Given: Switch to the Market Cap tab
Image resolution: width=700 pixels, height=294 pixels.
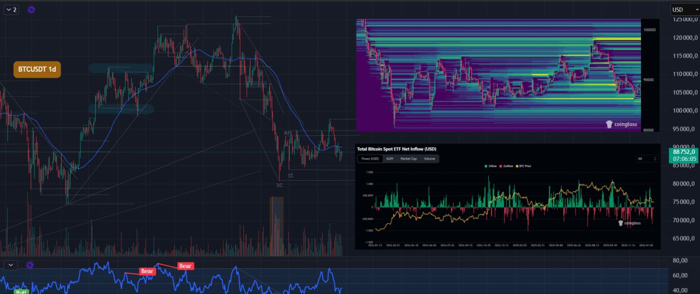Looking at the screenshot, I should [x=409, y=159].
